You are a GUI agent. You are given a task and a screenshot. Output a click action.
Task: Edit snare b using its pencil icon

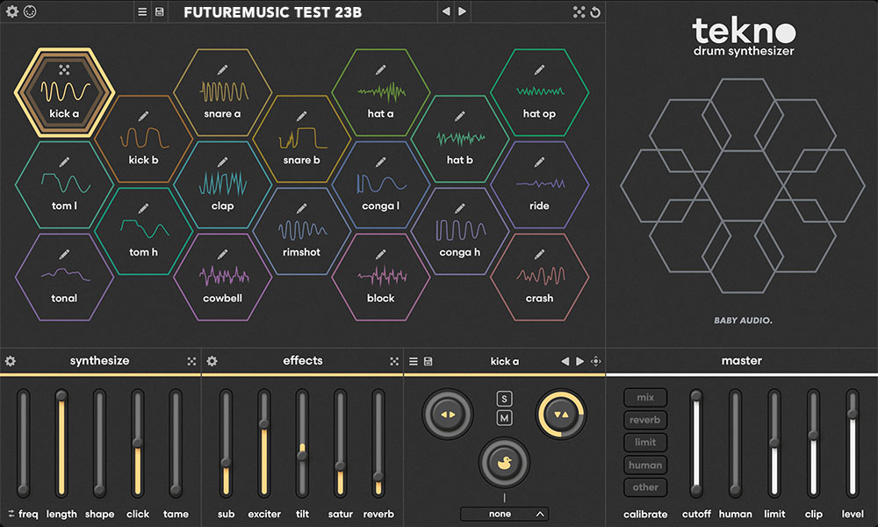coord(301,116)
